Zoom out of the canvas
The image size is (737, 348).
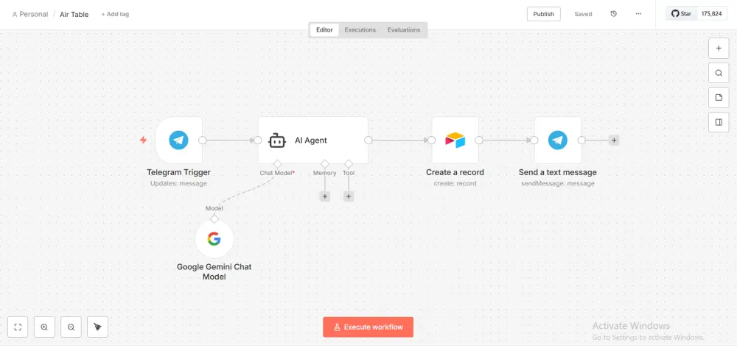[x=71, y=327]
